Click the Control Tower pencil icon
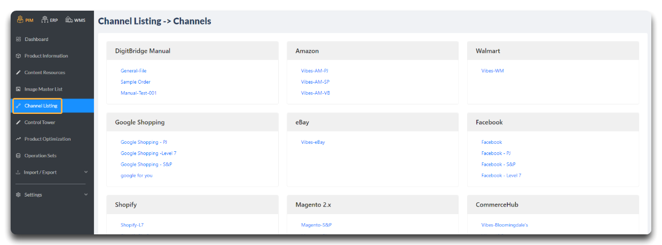This screenshot has width=662, height=245. 18,122
